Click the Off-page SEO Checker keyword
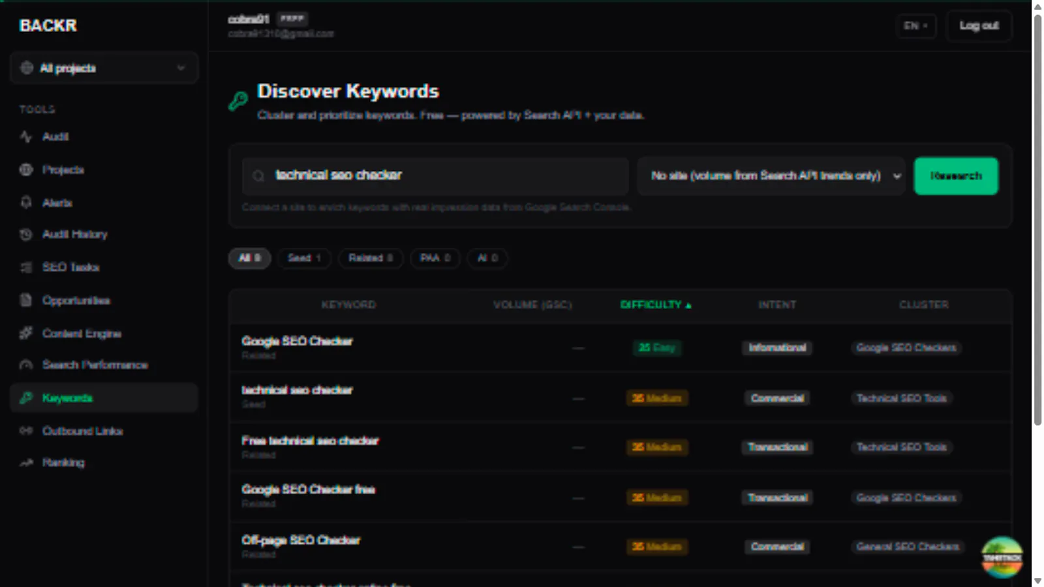Image resolution: width=1044 pixels, height=587 pixels. (301, 540)
